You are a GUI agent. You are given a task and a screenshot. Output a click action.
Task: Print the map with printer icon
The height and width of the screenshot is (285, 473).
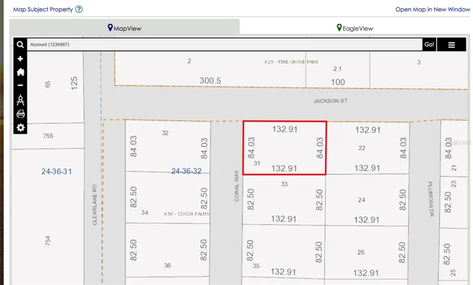(21, 114)
